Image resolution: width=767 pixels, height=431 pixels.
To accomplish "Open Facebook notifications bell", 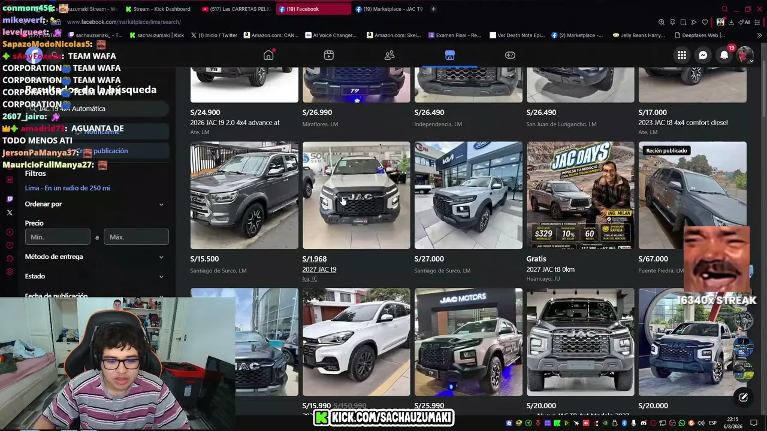I will tap(724, 55).
